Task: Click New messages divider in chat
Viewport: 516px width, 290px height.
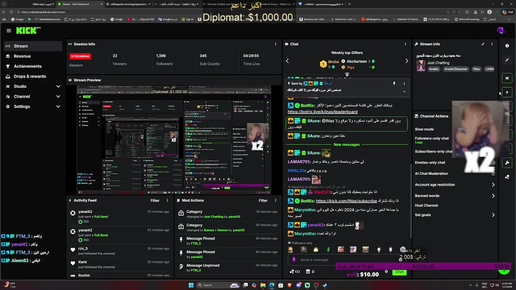Action: [346, 145]
